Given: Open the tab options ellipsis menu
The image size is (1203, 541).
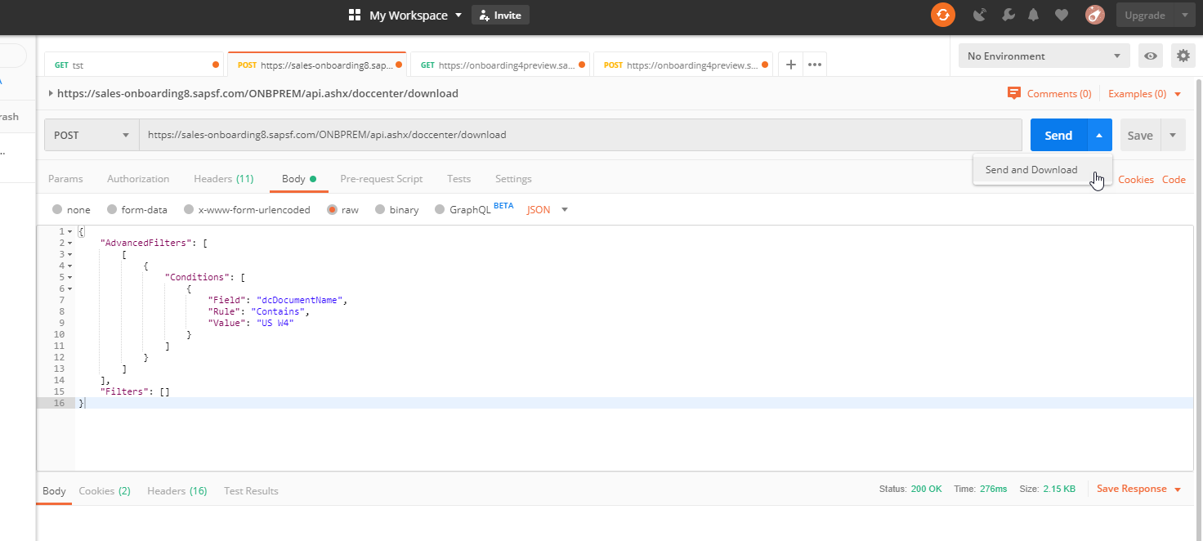Looking at the screenshot, I should tap(815, 65).
